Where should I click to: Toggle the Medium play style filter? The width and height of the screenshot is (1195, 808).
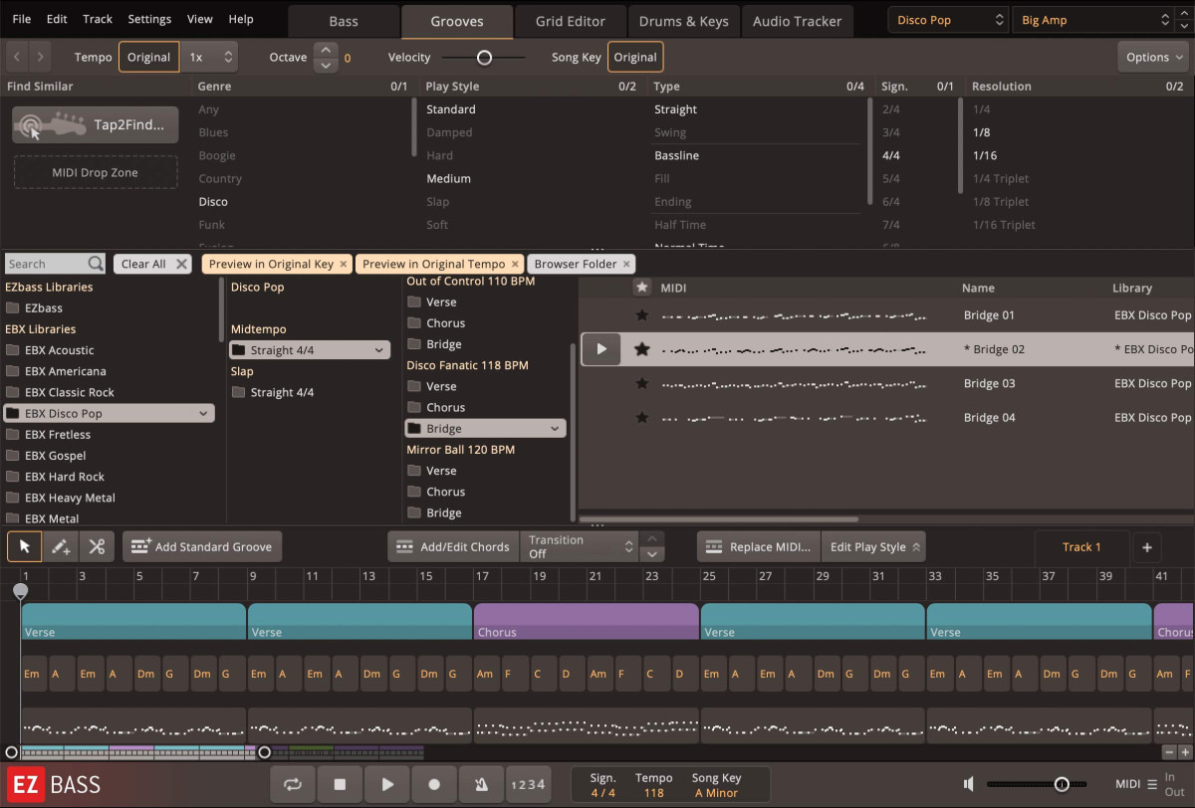point(448,179)
